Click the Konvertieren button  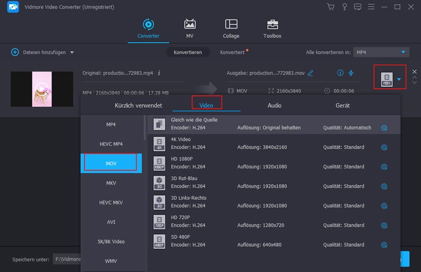(x=188, y=53)
